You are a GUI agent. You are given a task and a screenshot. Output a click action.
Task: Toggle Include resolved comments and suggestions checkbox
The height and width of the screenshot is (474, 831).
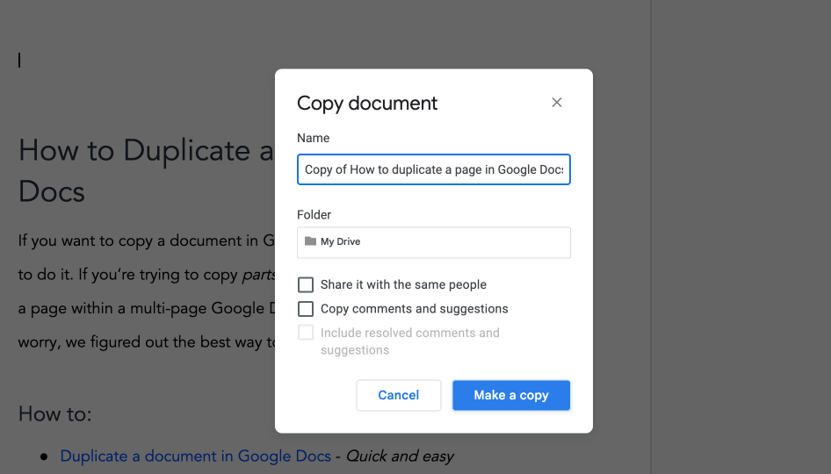coord(306,333)
